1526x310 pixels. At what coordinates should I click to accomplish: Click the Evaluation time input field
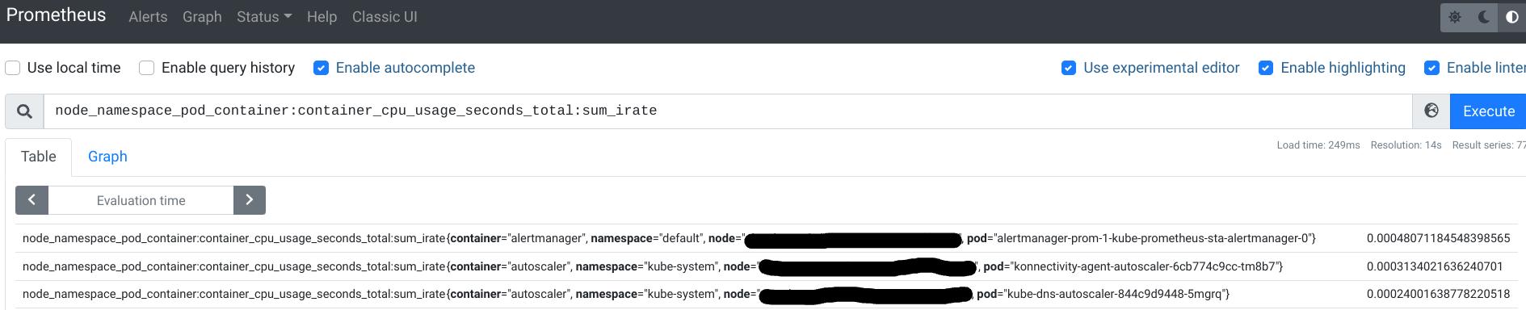coord(141,200)
